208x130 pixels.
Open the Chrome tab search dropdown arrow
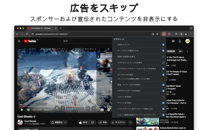tap(191, 28)
